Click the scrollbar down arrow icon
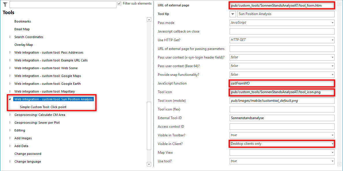The width and height of the screenshot is (343, 171). (x=149, y=164)
